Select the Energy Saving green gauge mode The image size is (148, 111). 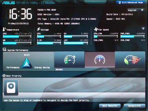(x=69, y=60)
